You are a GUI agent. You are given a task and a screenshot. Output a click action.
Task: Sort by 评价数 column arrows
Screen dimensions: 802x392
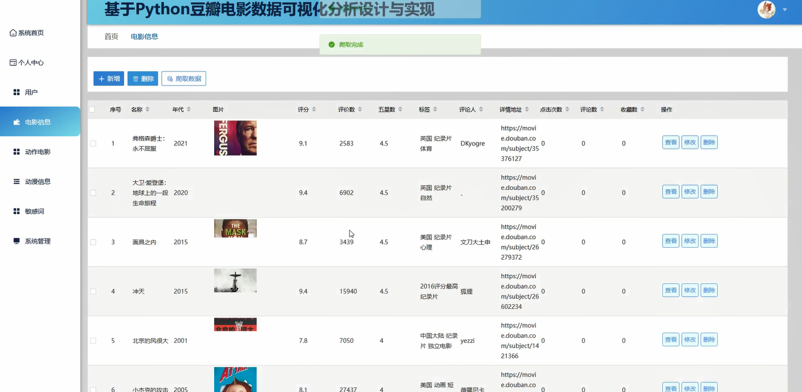pyautogui.click(x=360, y=110)
